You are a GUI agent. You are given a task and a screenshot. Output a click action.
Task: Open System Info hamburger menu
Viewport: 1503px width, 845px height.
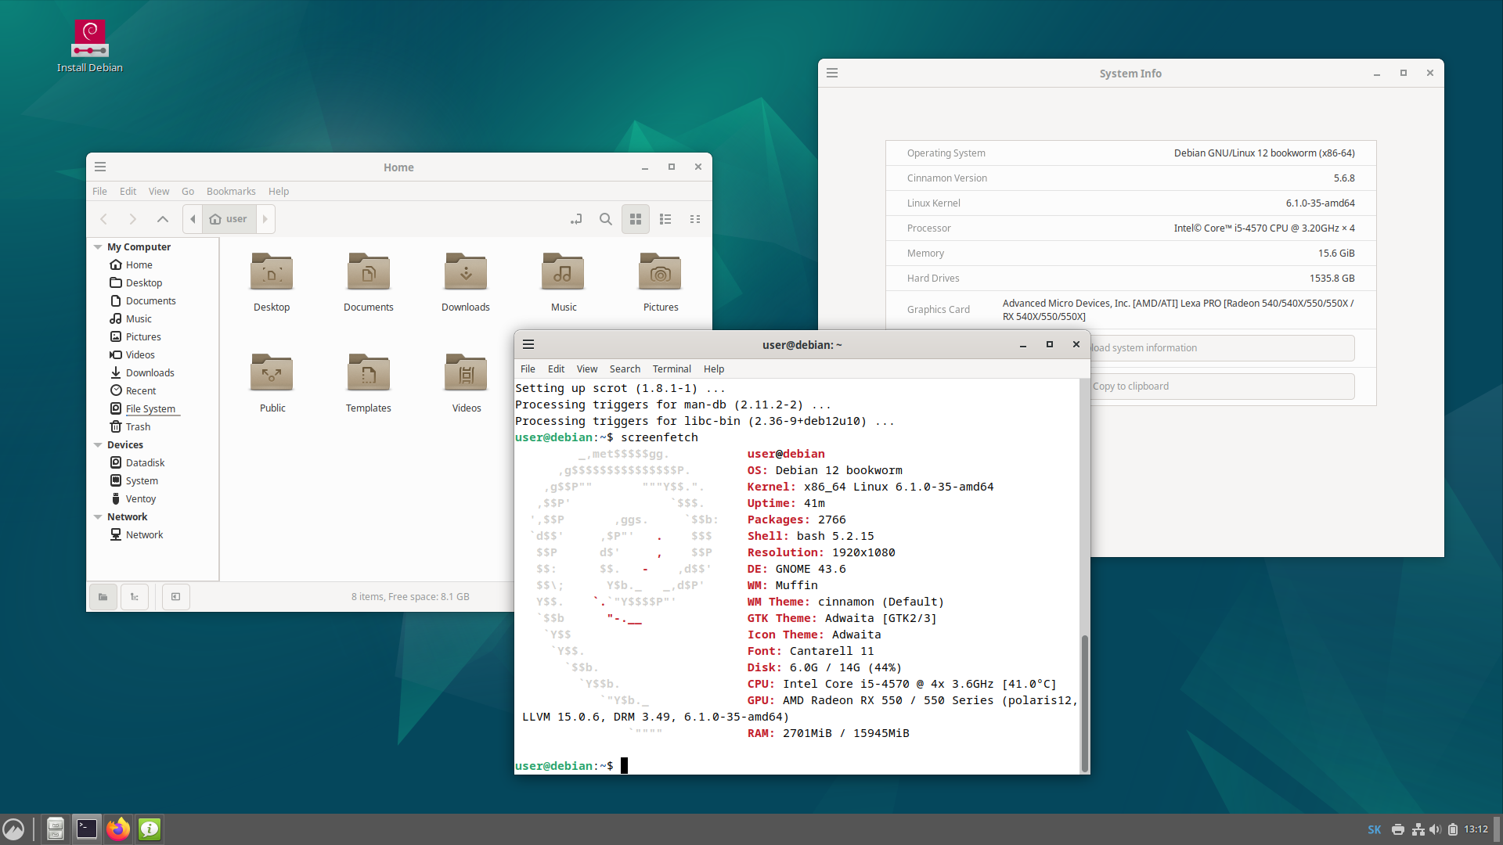tap(832, 73)
